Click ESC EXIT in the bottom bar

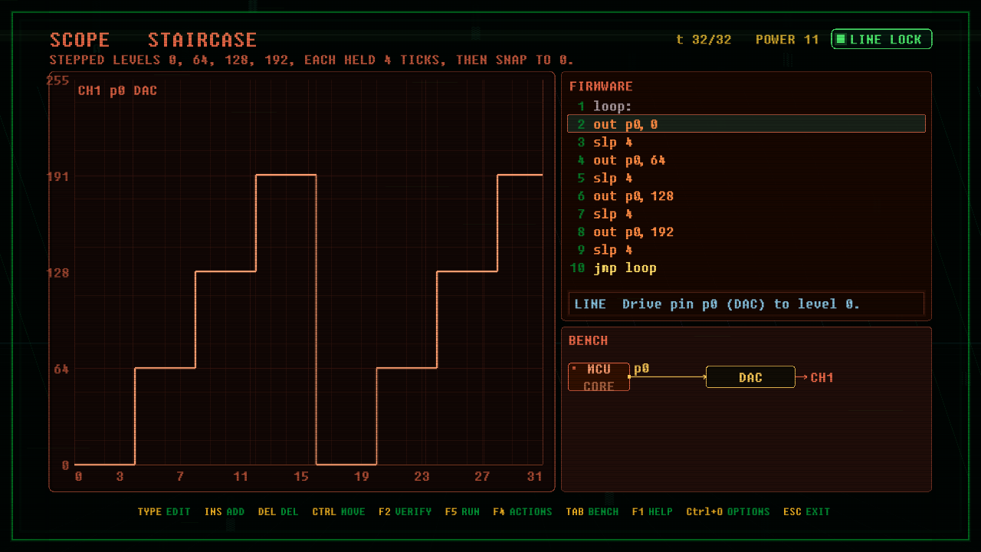coord(806,511)
